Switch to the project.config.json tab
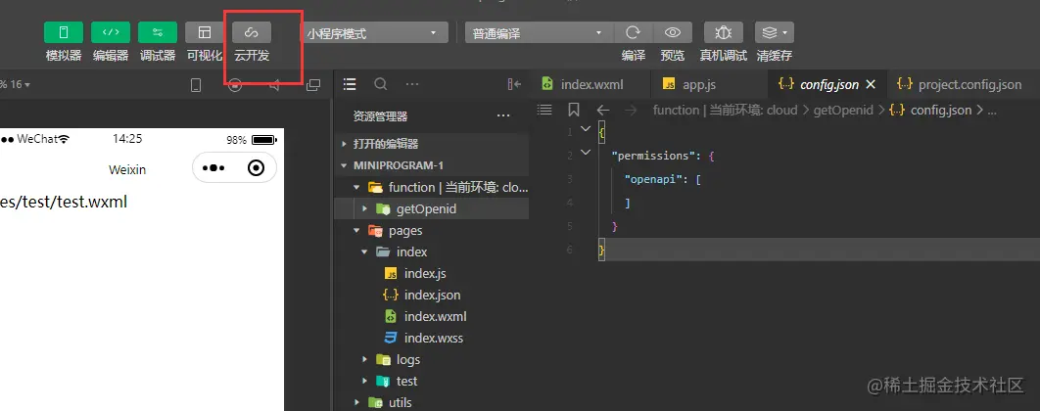The width and height of the screenshot is (1040, 411). pyautogui.click(x=964, y=84)
